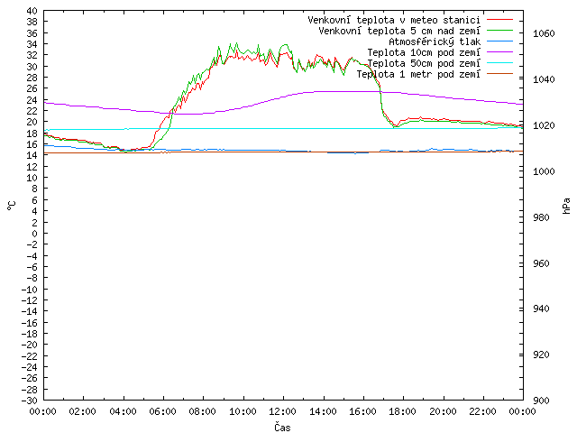Click the 14 temperature axis label
Image resolution: width=577 pixels, height=433 pixels.
32,155
